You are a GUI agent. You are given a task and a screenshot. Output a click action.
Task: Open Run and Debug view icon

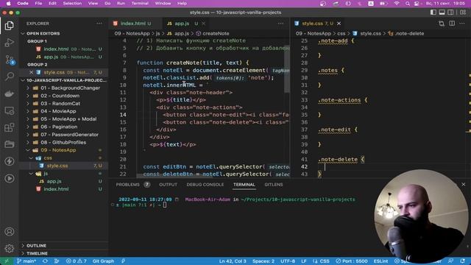point(10,43)
